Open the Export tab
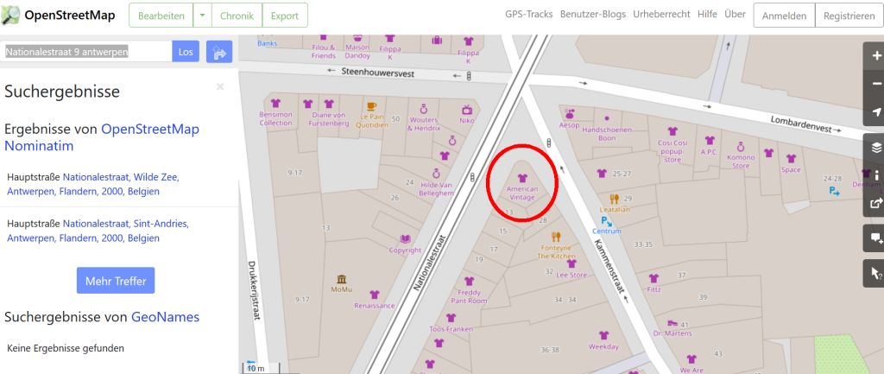 285,16
